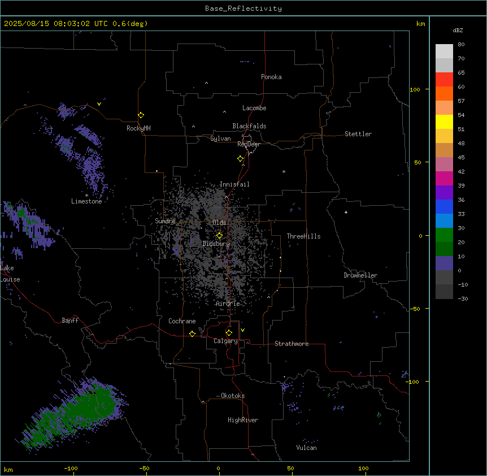Screen dimensions: 487x476
Task: Click the Limestone label
Action: point(86,201)
